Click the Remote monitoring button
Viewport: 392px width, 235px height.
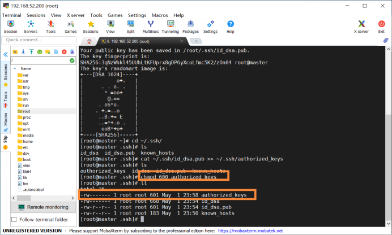tap(43, 207)
